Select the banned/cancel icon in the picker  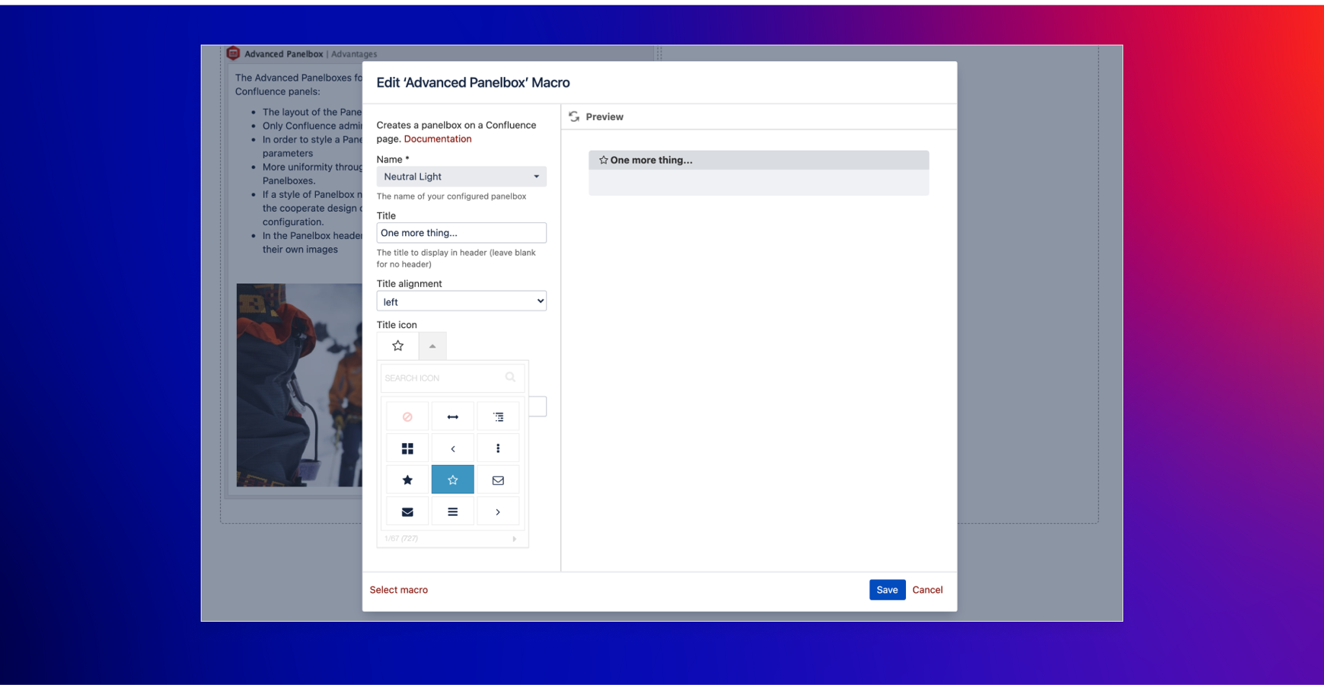407,416
